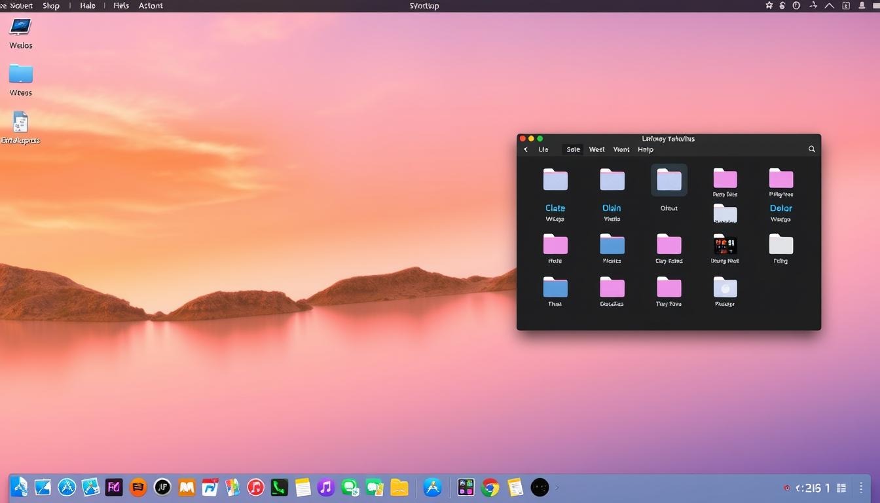Launch the purple music note dock app

pos(326,487)
